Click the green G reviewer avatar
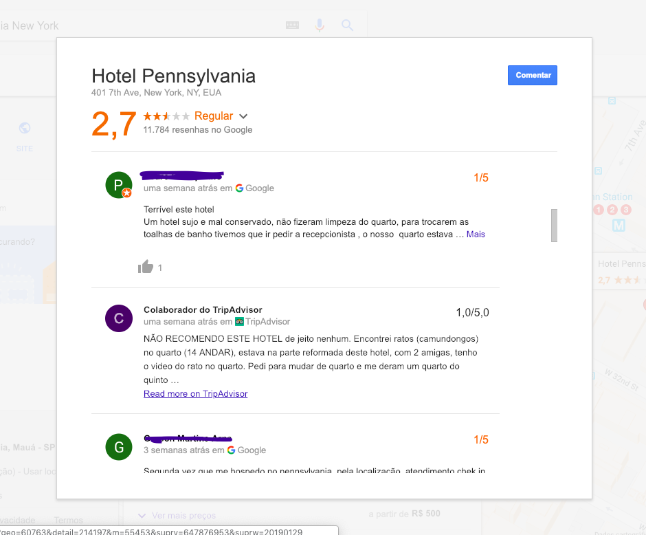The image size is (646, 535). [x=119, y=447]
